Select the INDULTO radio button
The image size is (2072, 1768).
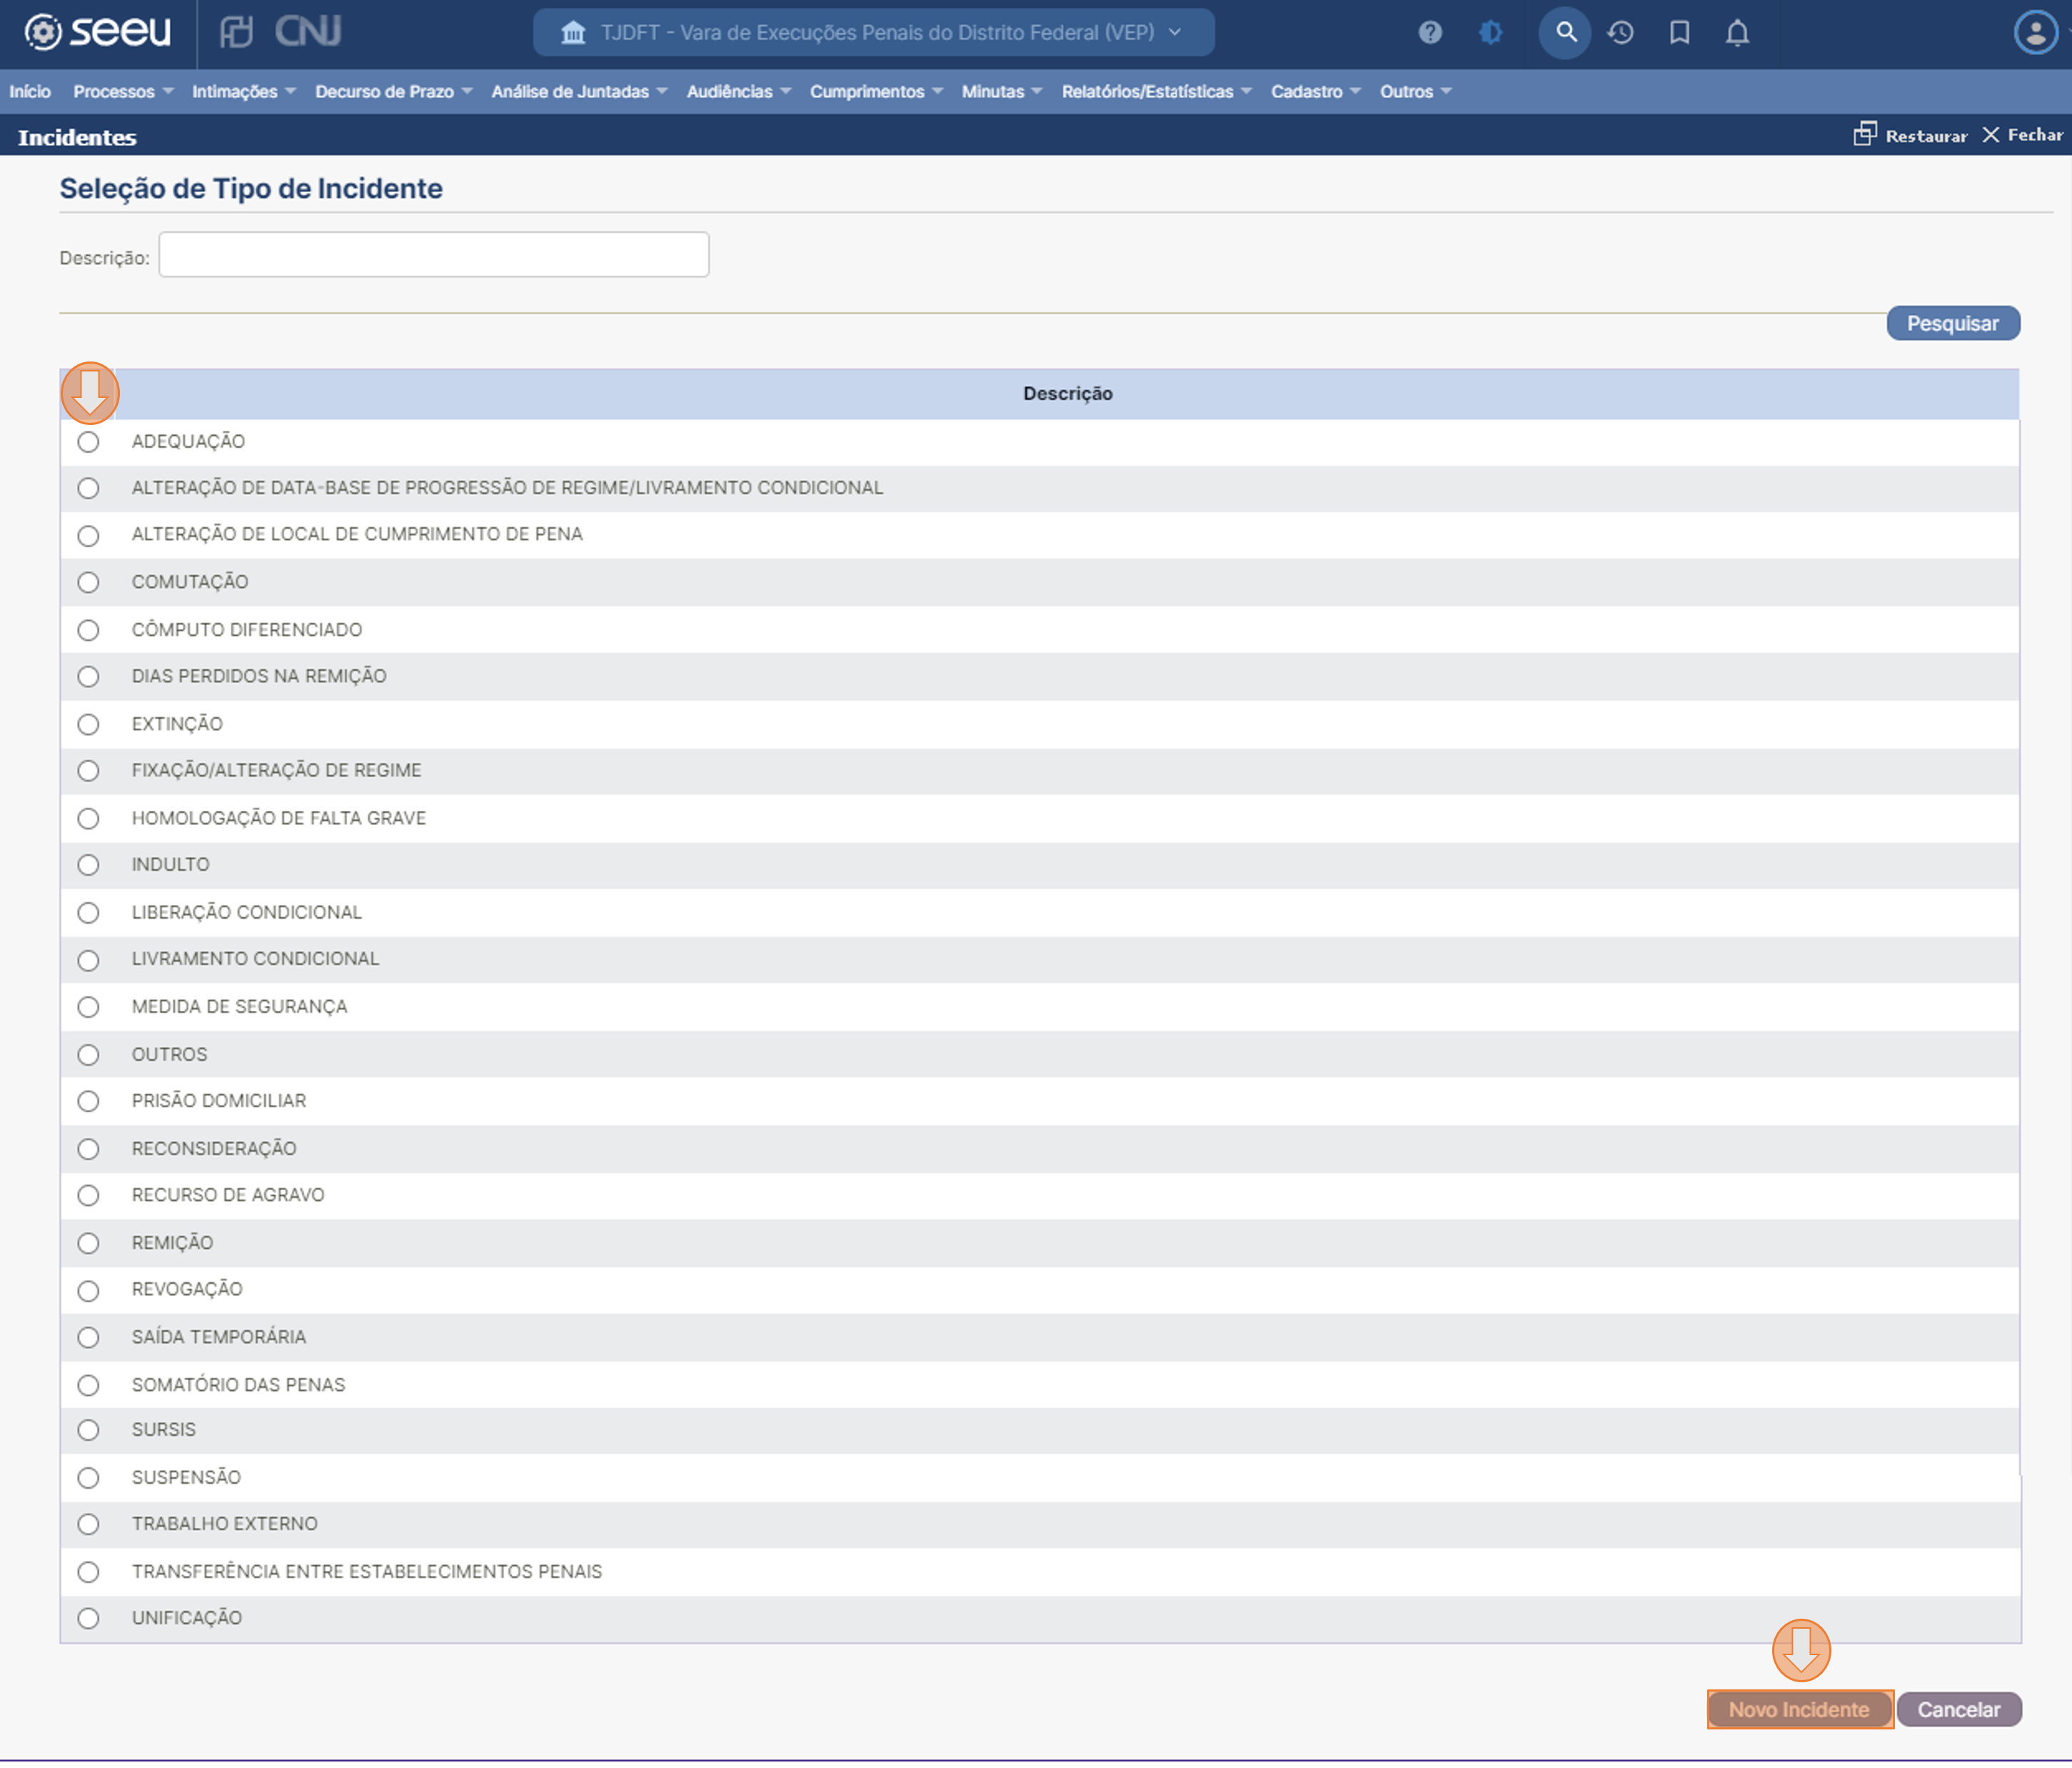88,864
